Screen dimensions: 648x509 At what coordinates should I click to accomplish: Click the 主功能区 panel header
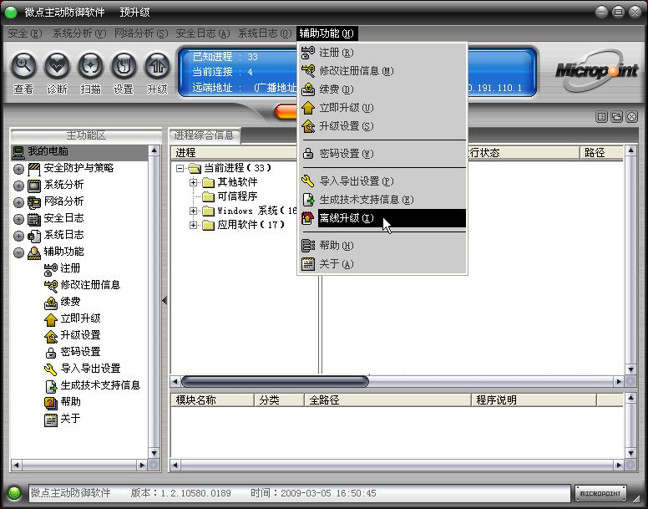[85, 135]
